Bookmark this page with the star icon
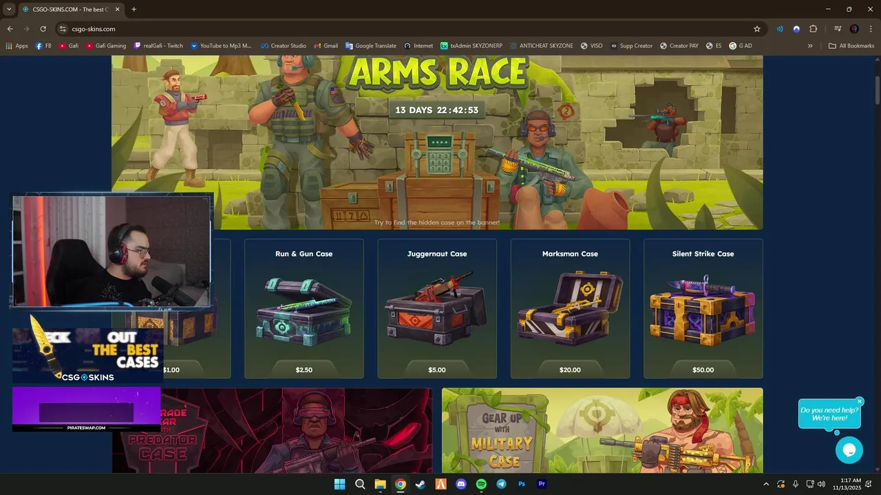Screen dimensions: 881x495 757,29
